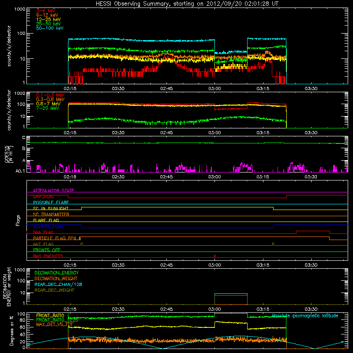The image size is (353, 353).
Task: Click the HESSI Observing Summary title
Action: (x=187, y=4)
